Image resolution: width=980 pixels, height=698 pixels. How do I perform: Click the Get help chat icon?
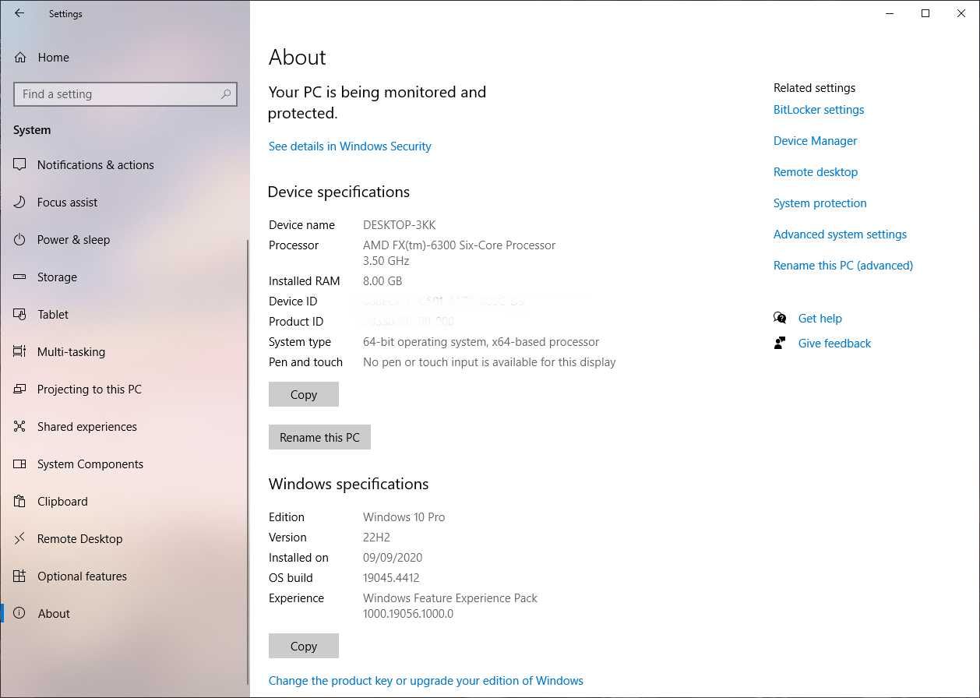coord(780,318)
